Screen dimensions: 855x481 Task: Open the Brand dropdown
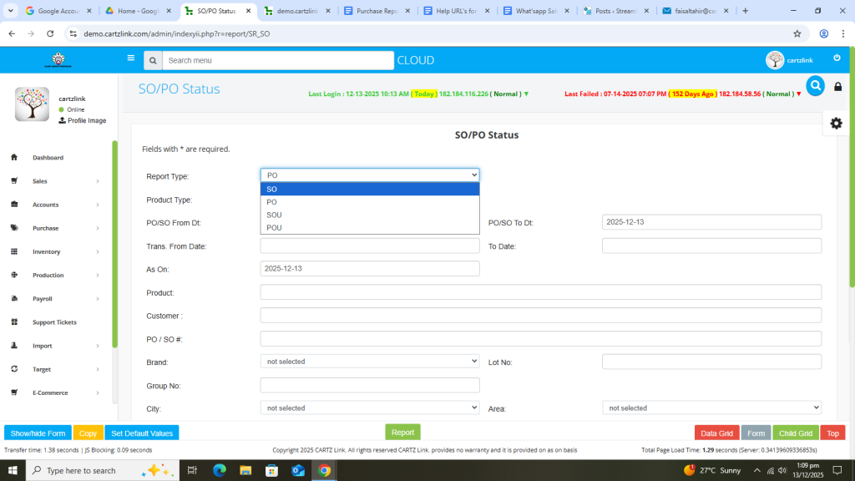coord(370,362)
